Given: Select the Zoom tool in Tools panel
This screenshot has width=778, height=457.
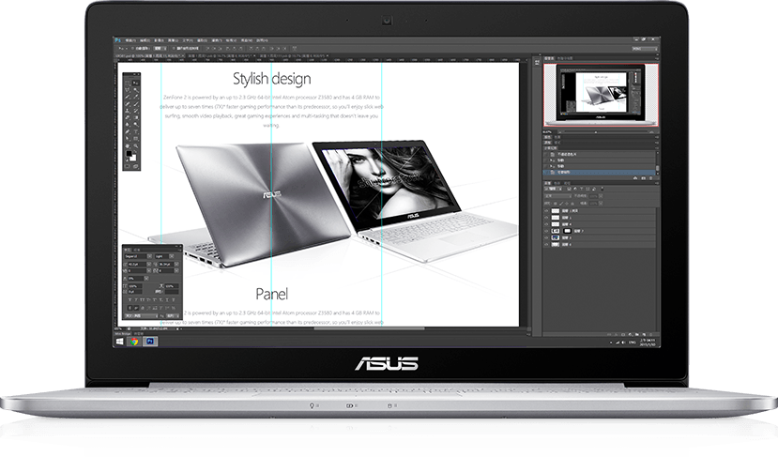Looking at the screenshot, I should tap(136, 145).
